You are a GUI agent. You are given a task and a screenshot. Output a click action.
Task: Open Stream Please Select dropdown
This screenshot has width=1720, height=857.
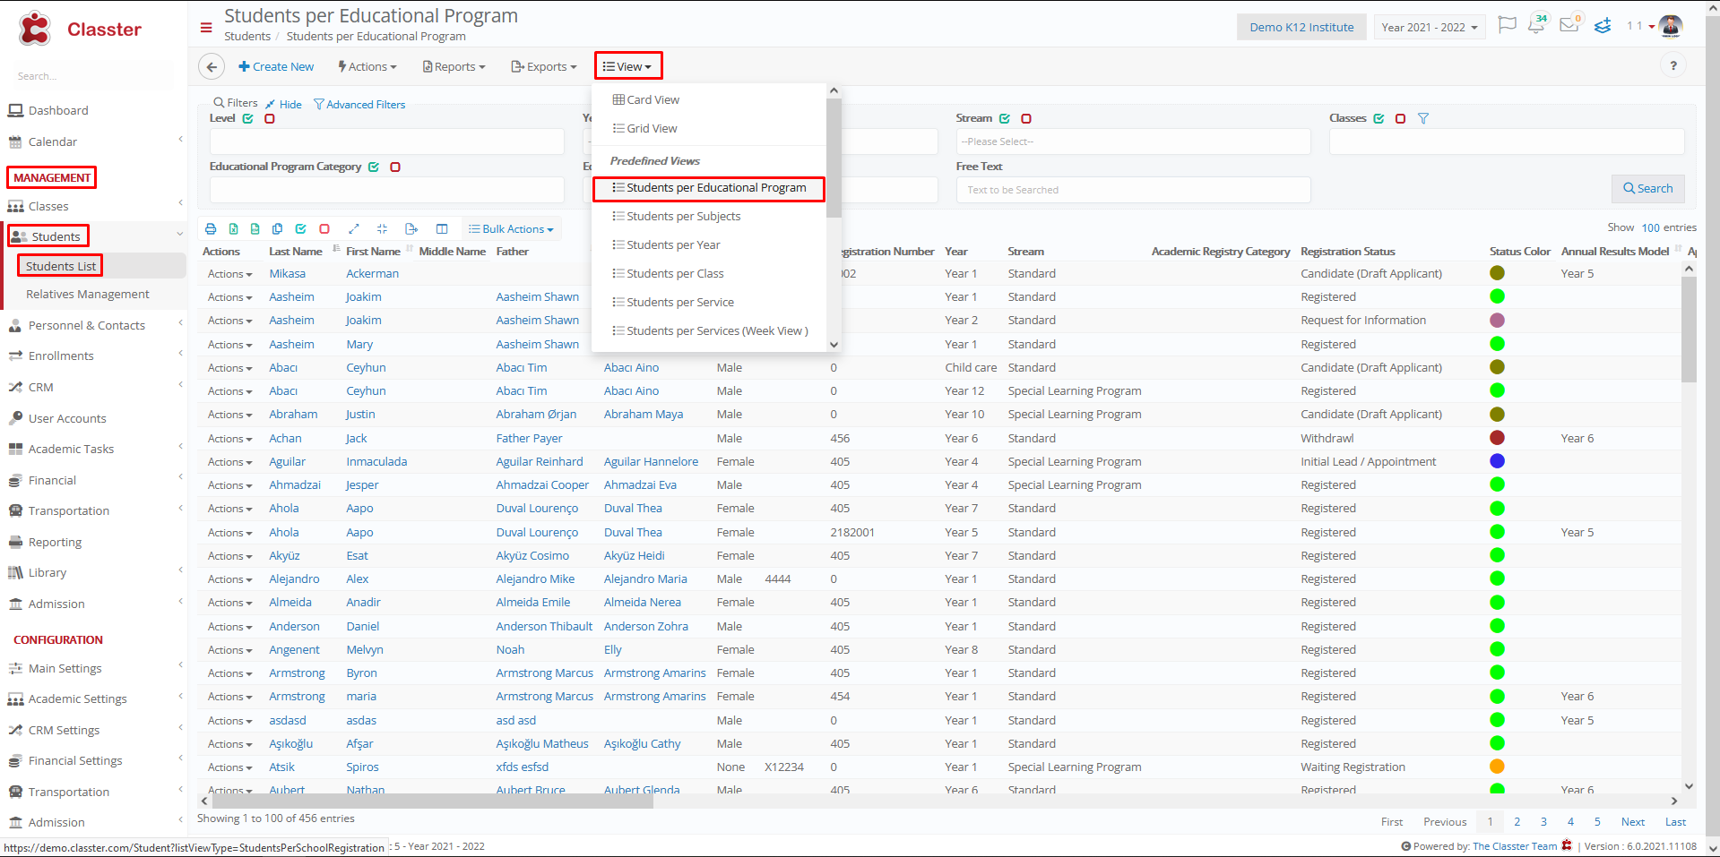pyautogui.click(x=1133, y=141)
